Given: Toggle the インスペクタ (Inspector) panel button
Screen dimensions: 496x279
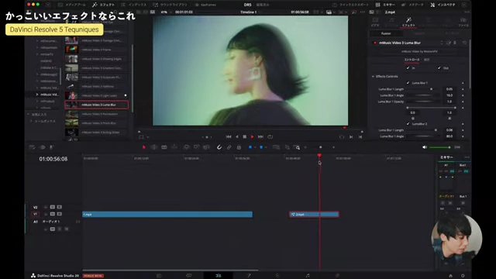Looking at the screenshot, I should (443, 5).
